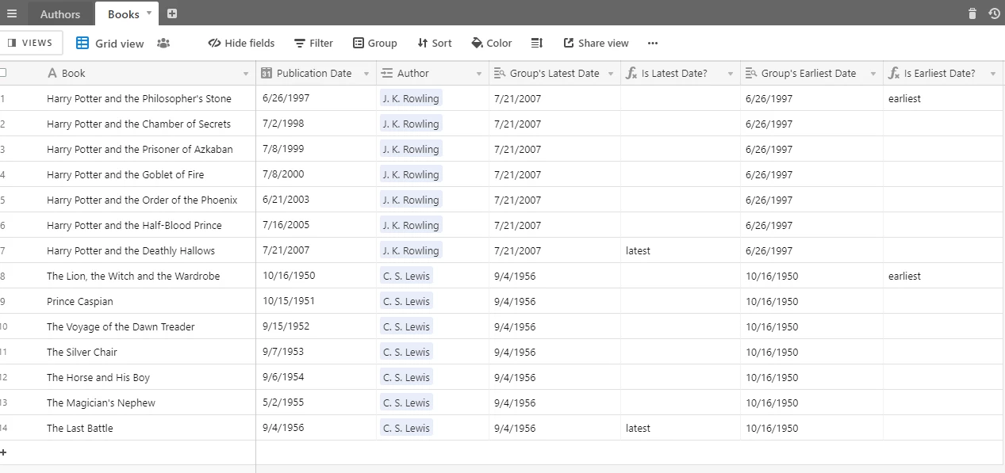Open the Filter options
This screenshot has height=473, width=1005.
coord(313,43)
